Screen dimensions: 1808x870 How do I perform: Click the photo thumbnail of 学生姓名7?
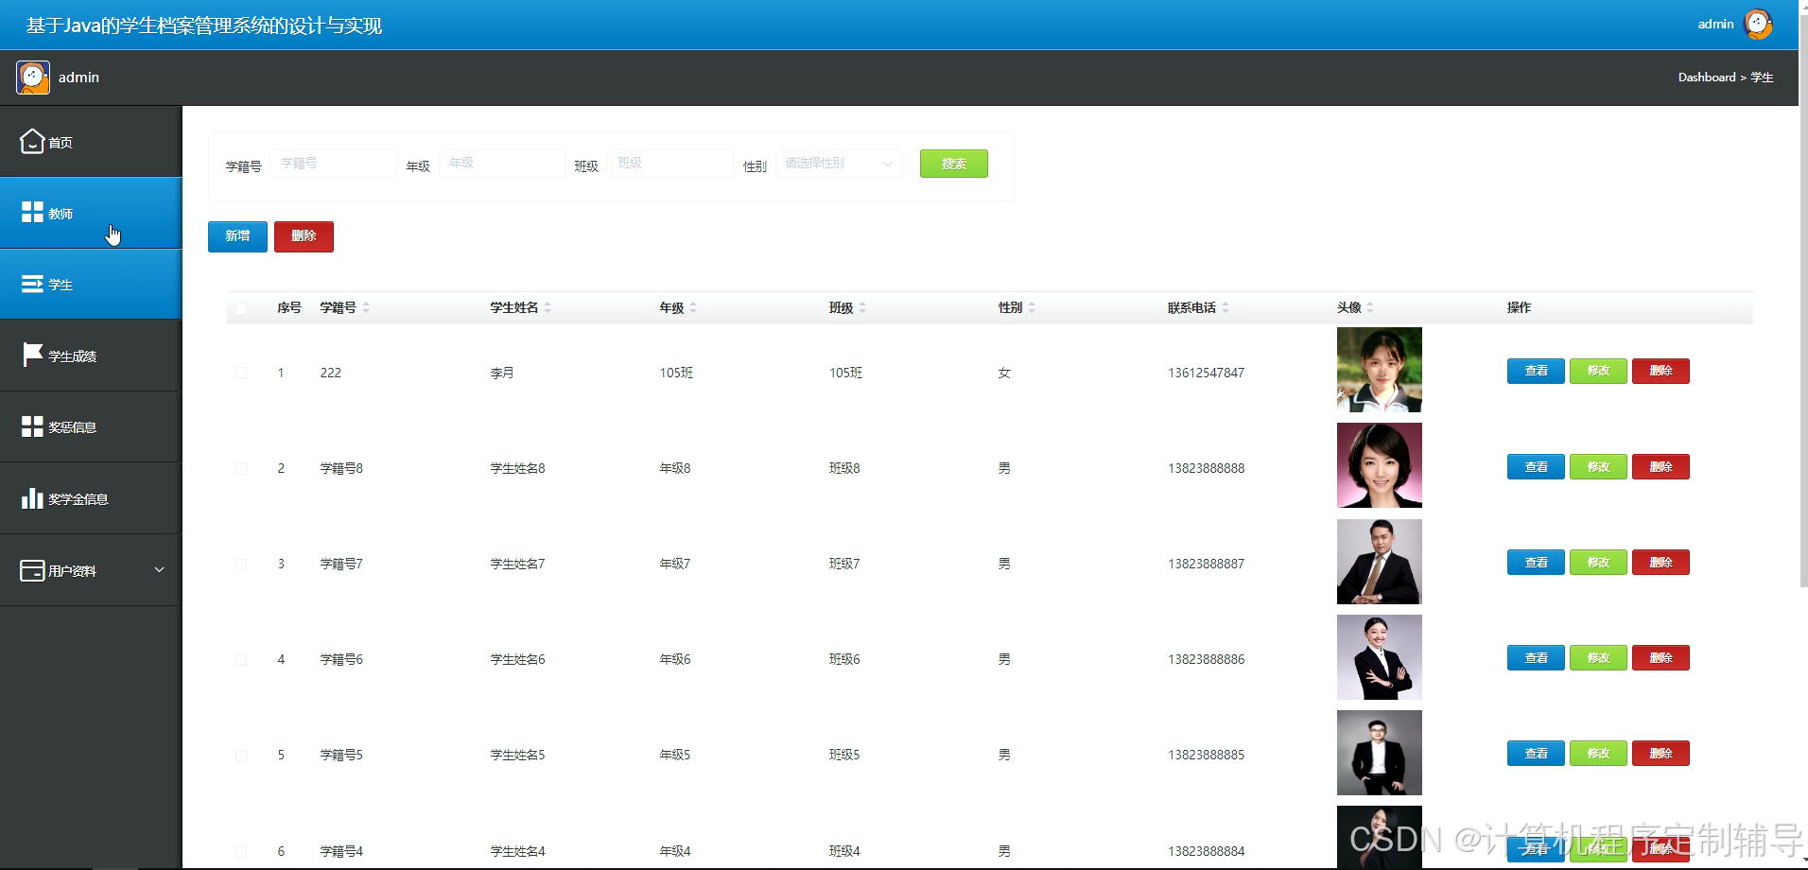coord(1379,562)
